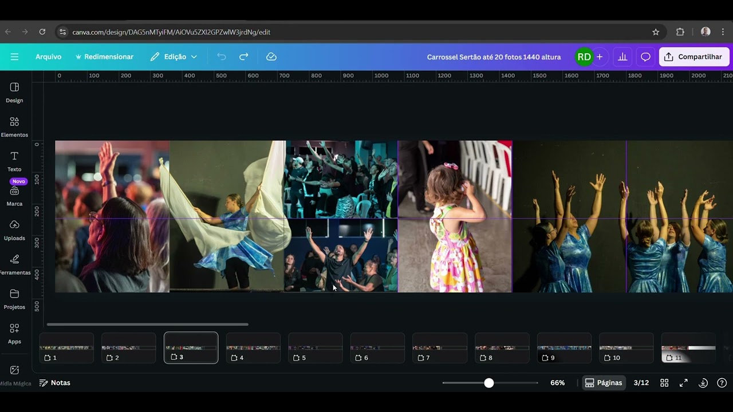The image size is (733, 412).
Task: Open the Uploads sidebar panel
Action: (14, 230)
